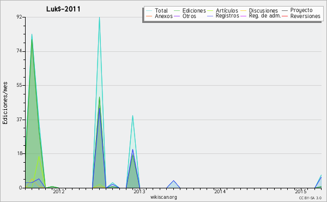
Task: Select the x-axis label 2014
Action: tap(220, 192)
